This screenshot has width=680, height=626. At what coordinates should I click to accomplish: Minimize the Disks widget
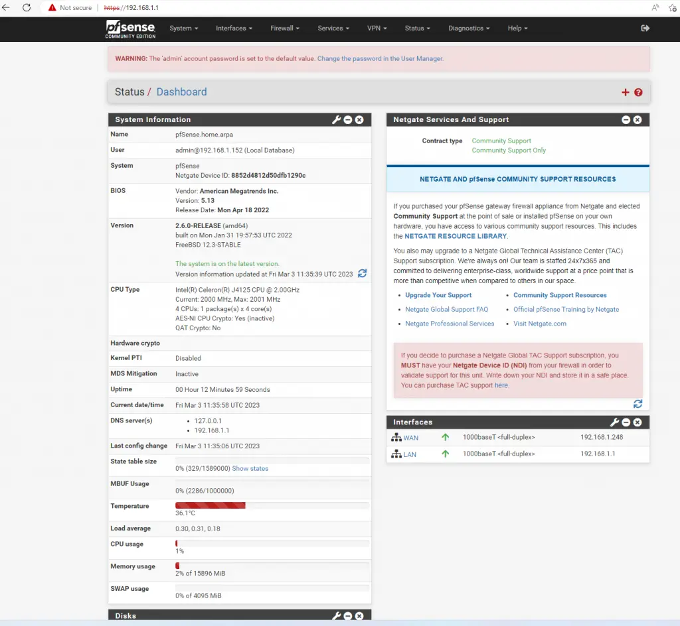coord(348,616)
